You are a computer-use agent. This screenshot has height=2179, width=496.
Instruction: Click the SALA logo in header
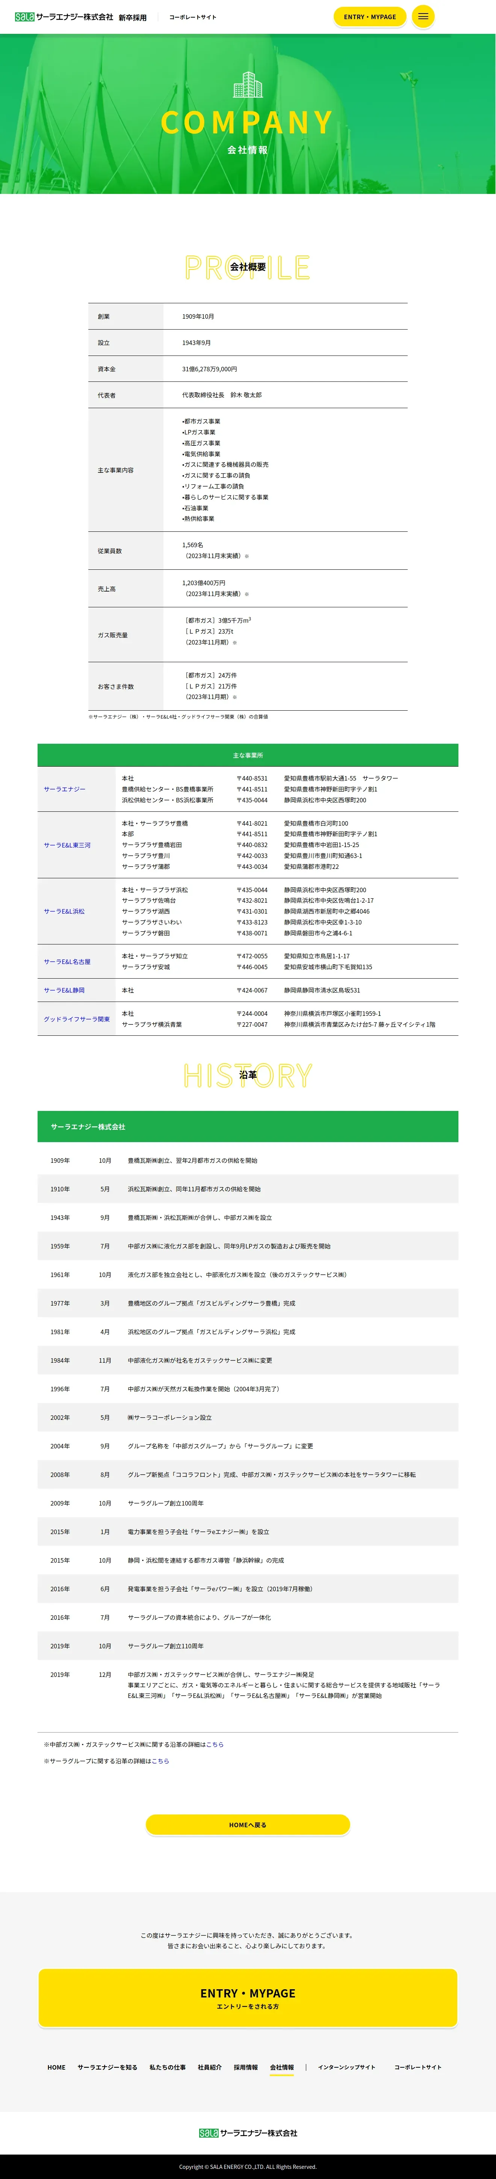64,17
